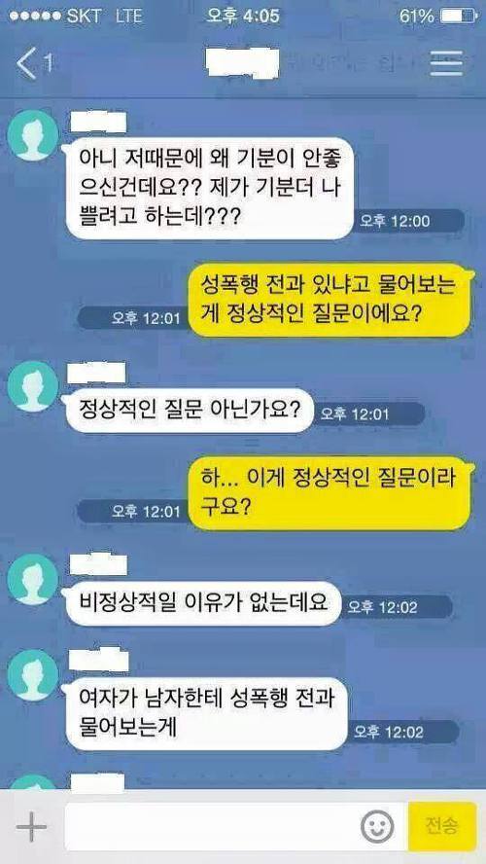
Task: Tap the partially visible avatar at bottom
Action: [33, 782]
